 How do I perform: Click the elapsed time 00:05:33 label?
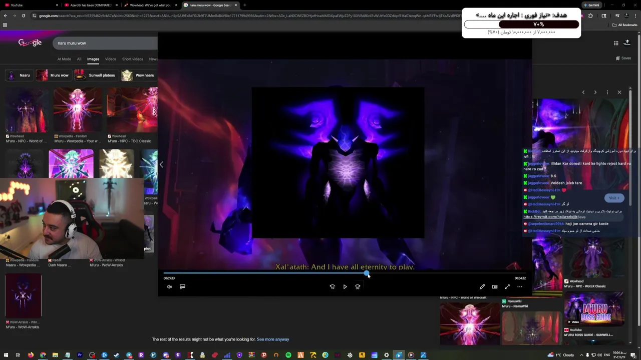point(169,278)
